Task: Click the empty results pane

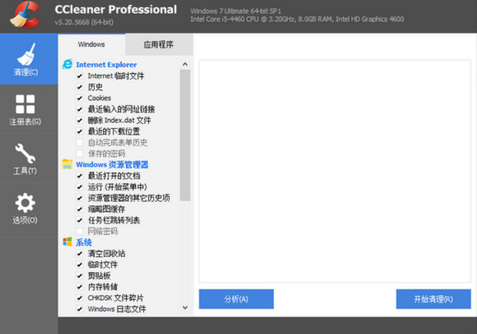Action: [x=335, y=171]
